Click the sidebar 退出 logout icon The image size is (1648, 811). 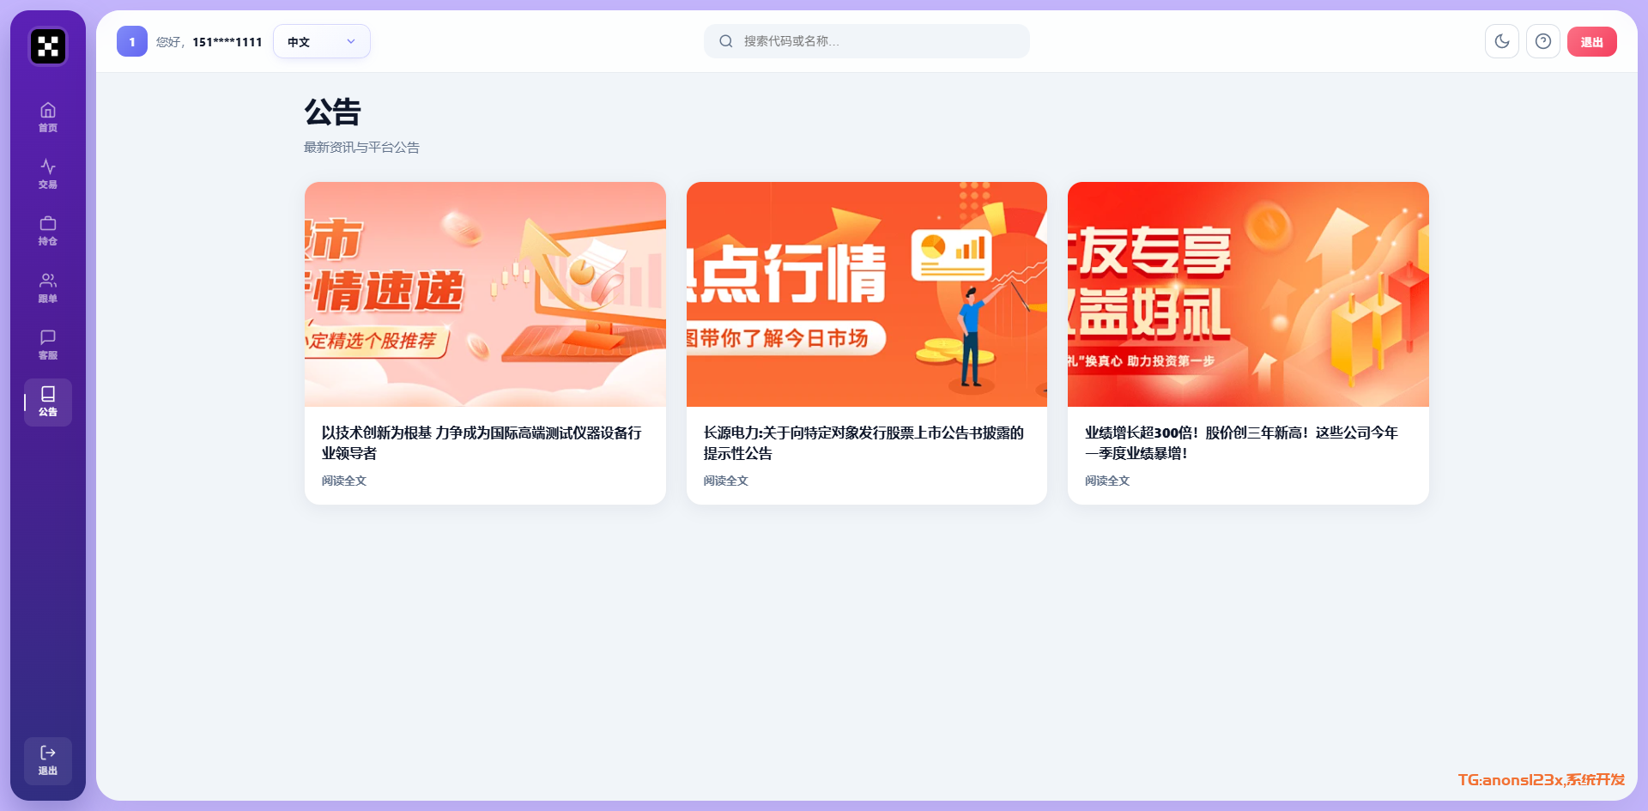pos(48,760)
